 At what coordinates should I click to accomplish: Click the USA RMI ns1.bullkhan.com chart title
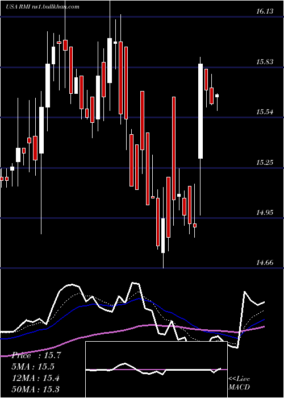tap(43, 6)
